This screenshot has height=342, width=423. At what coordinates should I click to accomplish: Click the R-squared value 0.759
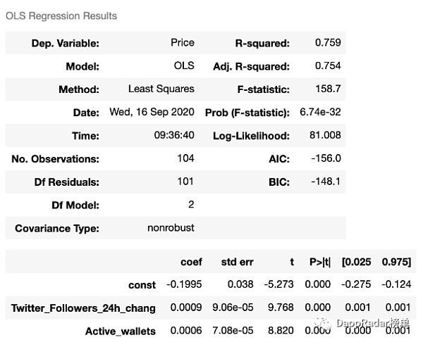328,43
